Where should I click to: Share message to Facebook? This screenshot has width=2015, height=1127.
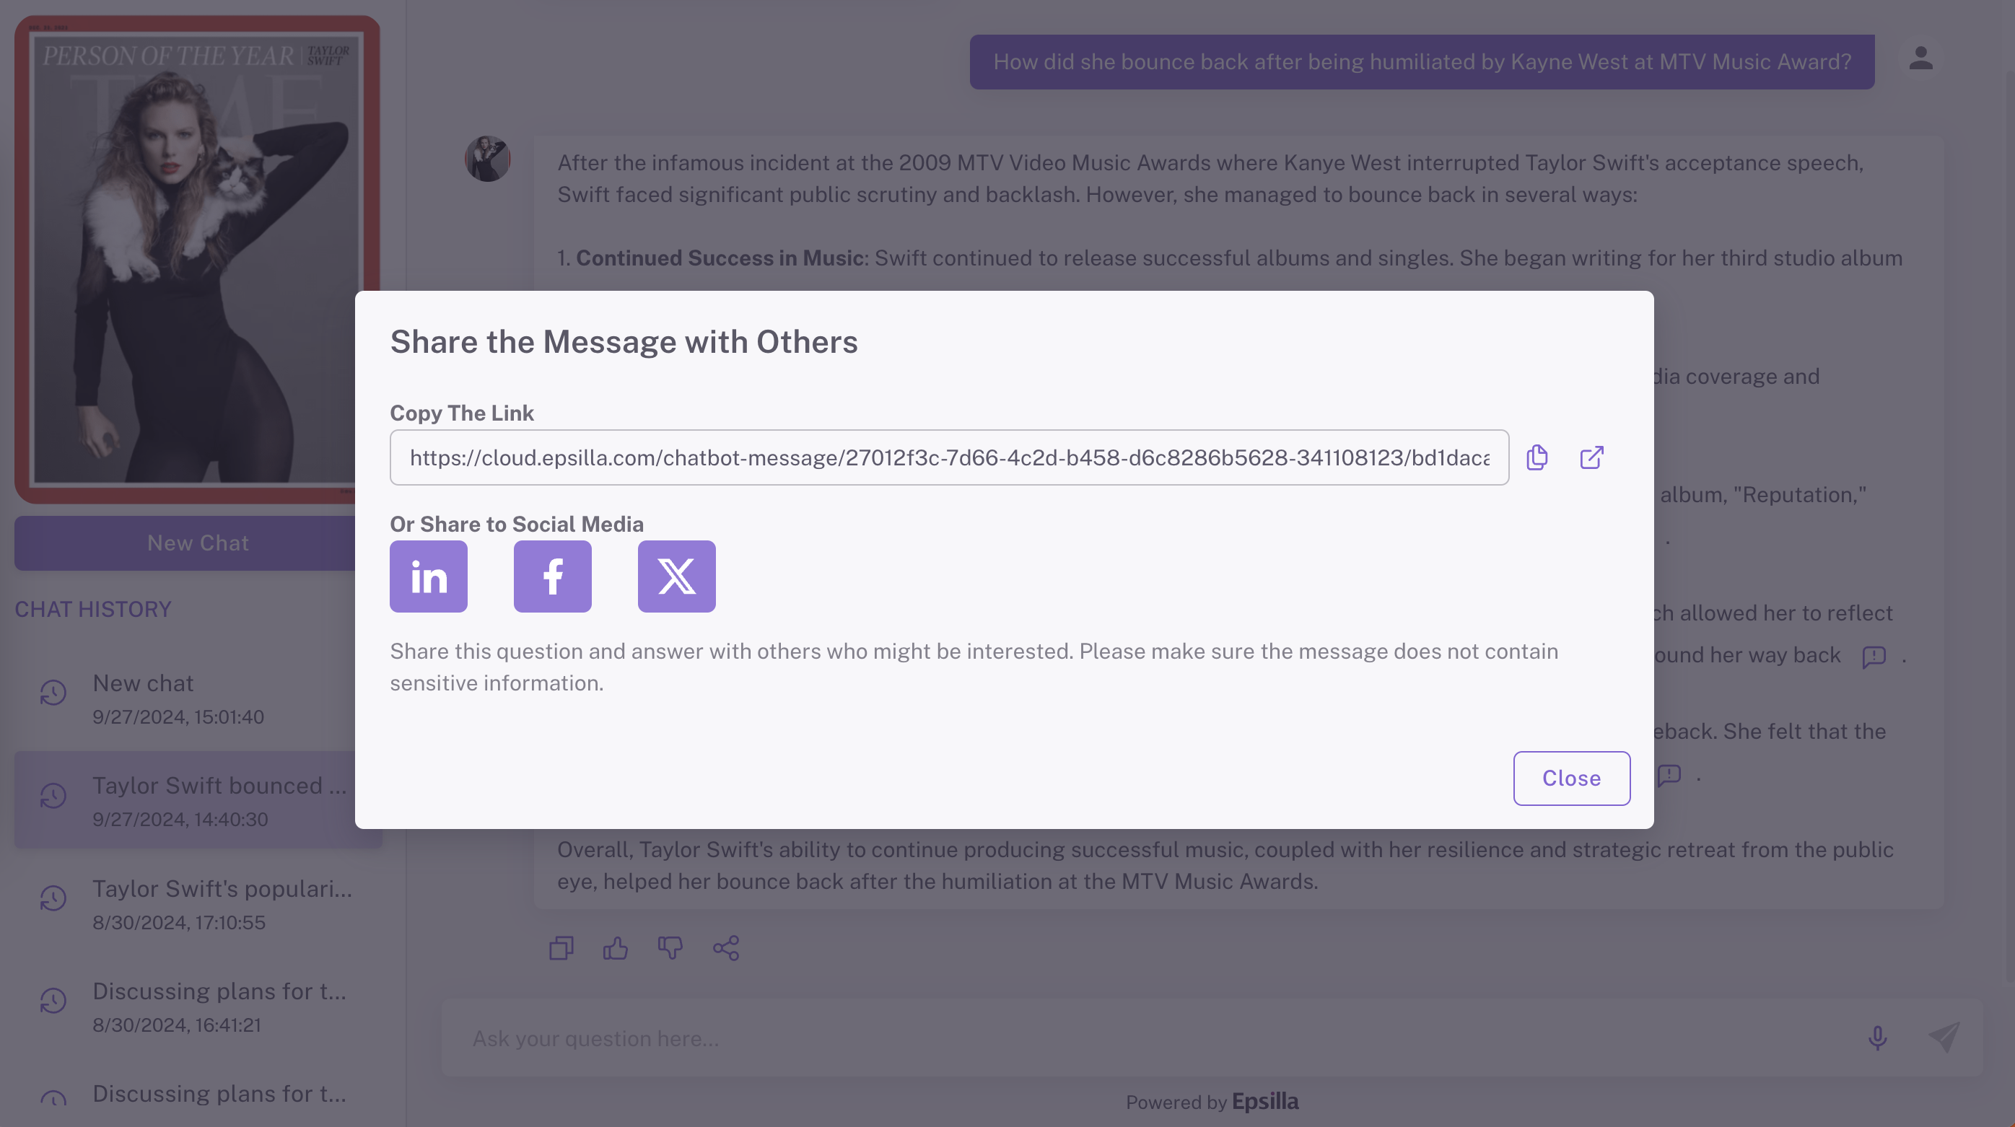[x=552, y=576]
